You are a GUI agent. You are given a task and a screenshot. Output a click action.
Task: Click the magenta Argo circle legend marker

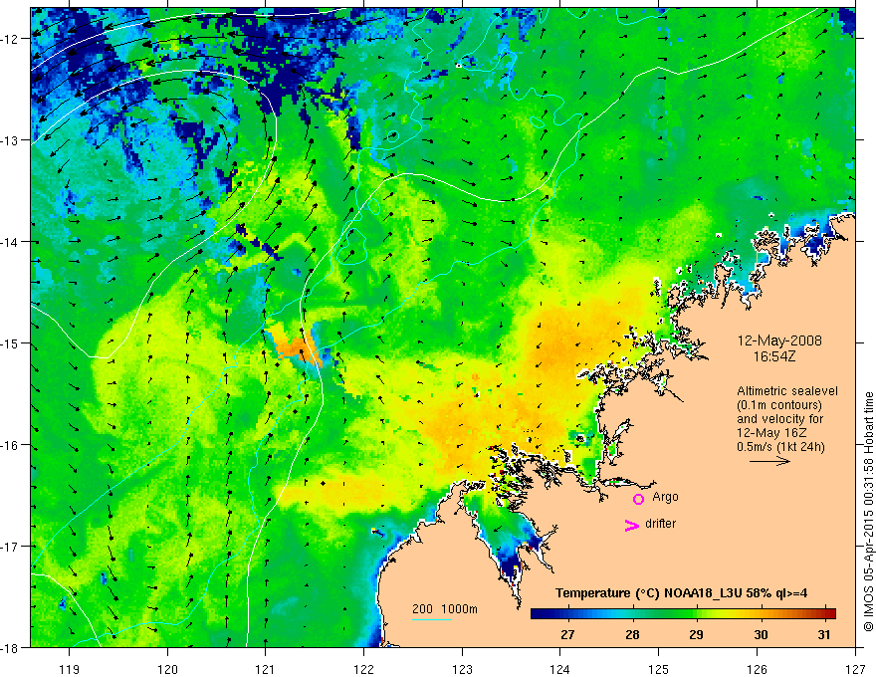[x=638, y=499]
